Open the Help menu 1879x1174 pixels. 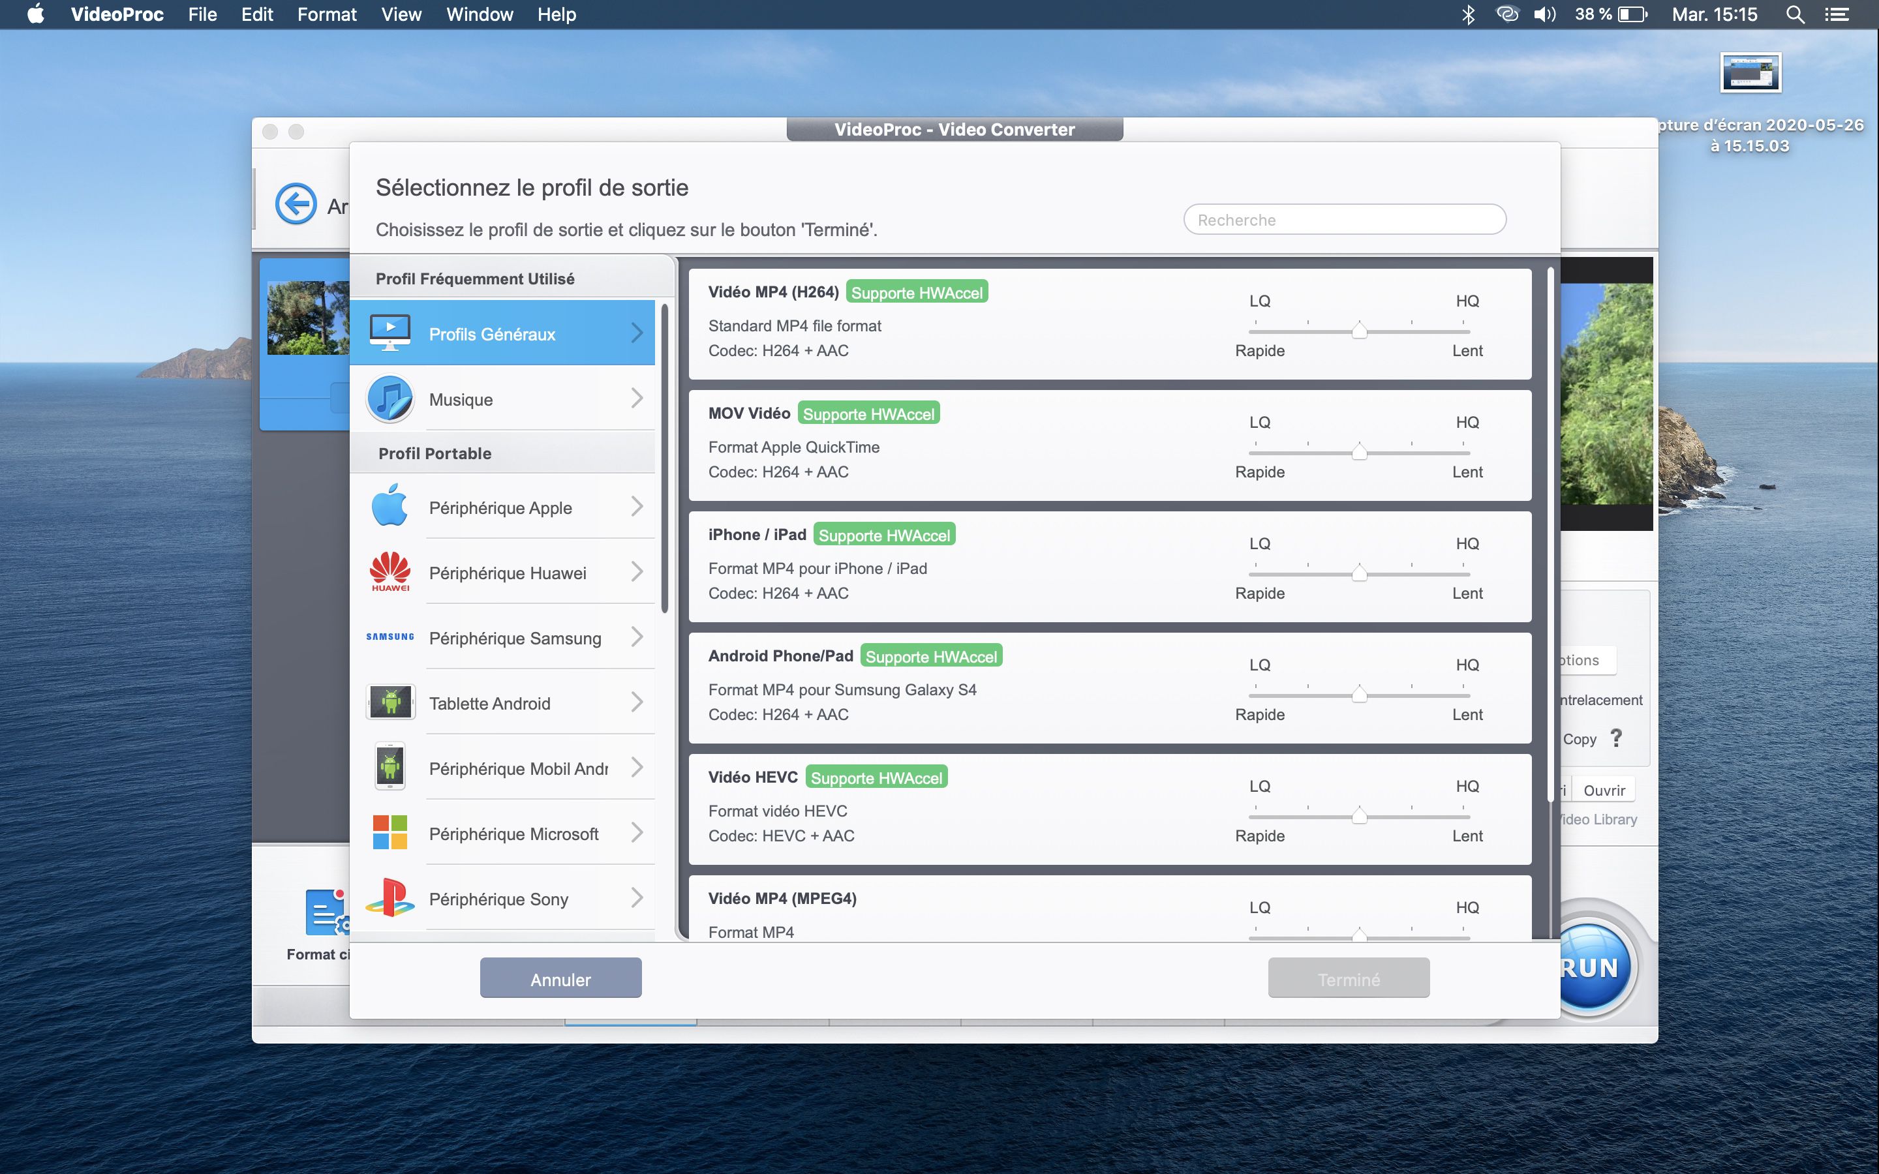point(557,14)
